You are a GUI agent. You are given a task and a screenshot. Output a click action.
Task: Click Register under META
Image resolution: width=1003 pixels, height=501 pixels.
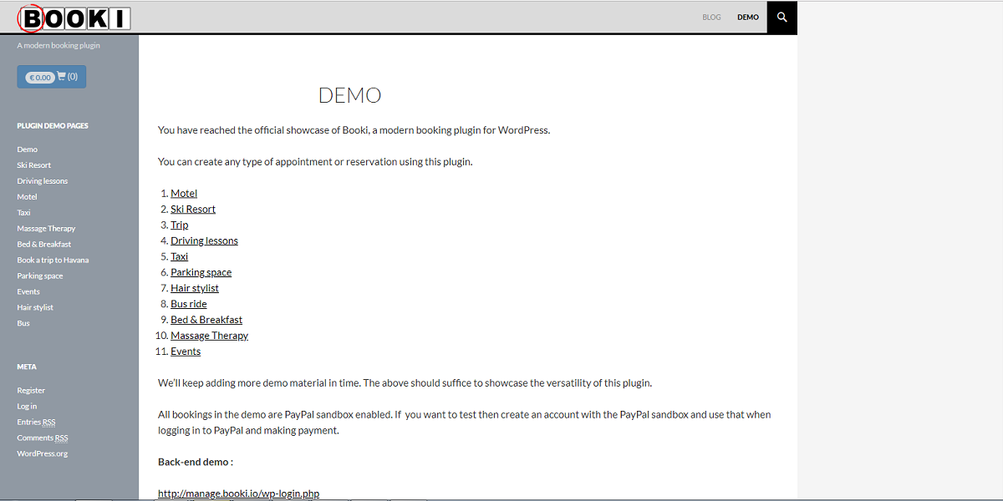point(31,391)
